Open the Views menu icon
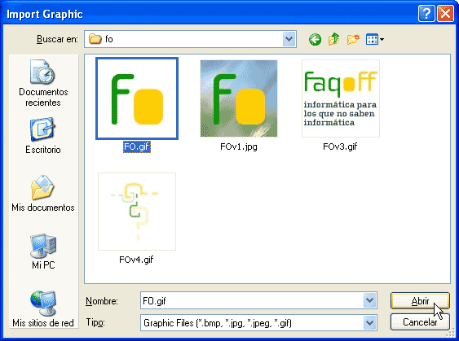This screenshot has width=459, height=341. [375, 39]
